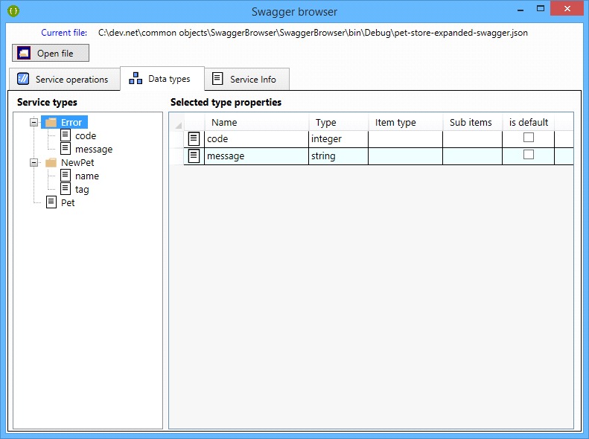This screenshot has width=589, height=439.
Task: Select the tag property under NewPet
Action: 82,190
